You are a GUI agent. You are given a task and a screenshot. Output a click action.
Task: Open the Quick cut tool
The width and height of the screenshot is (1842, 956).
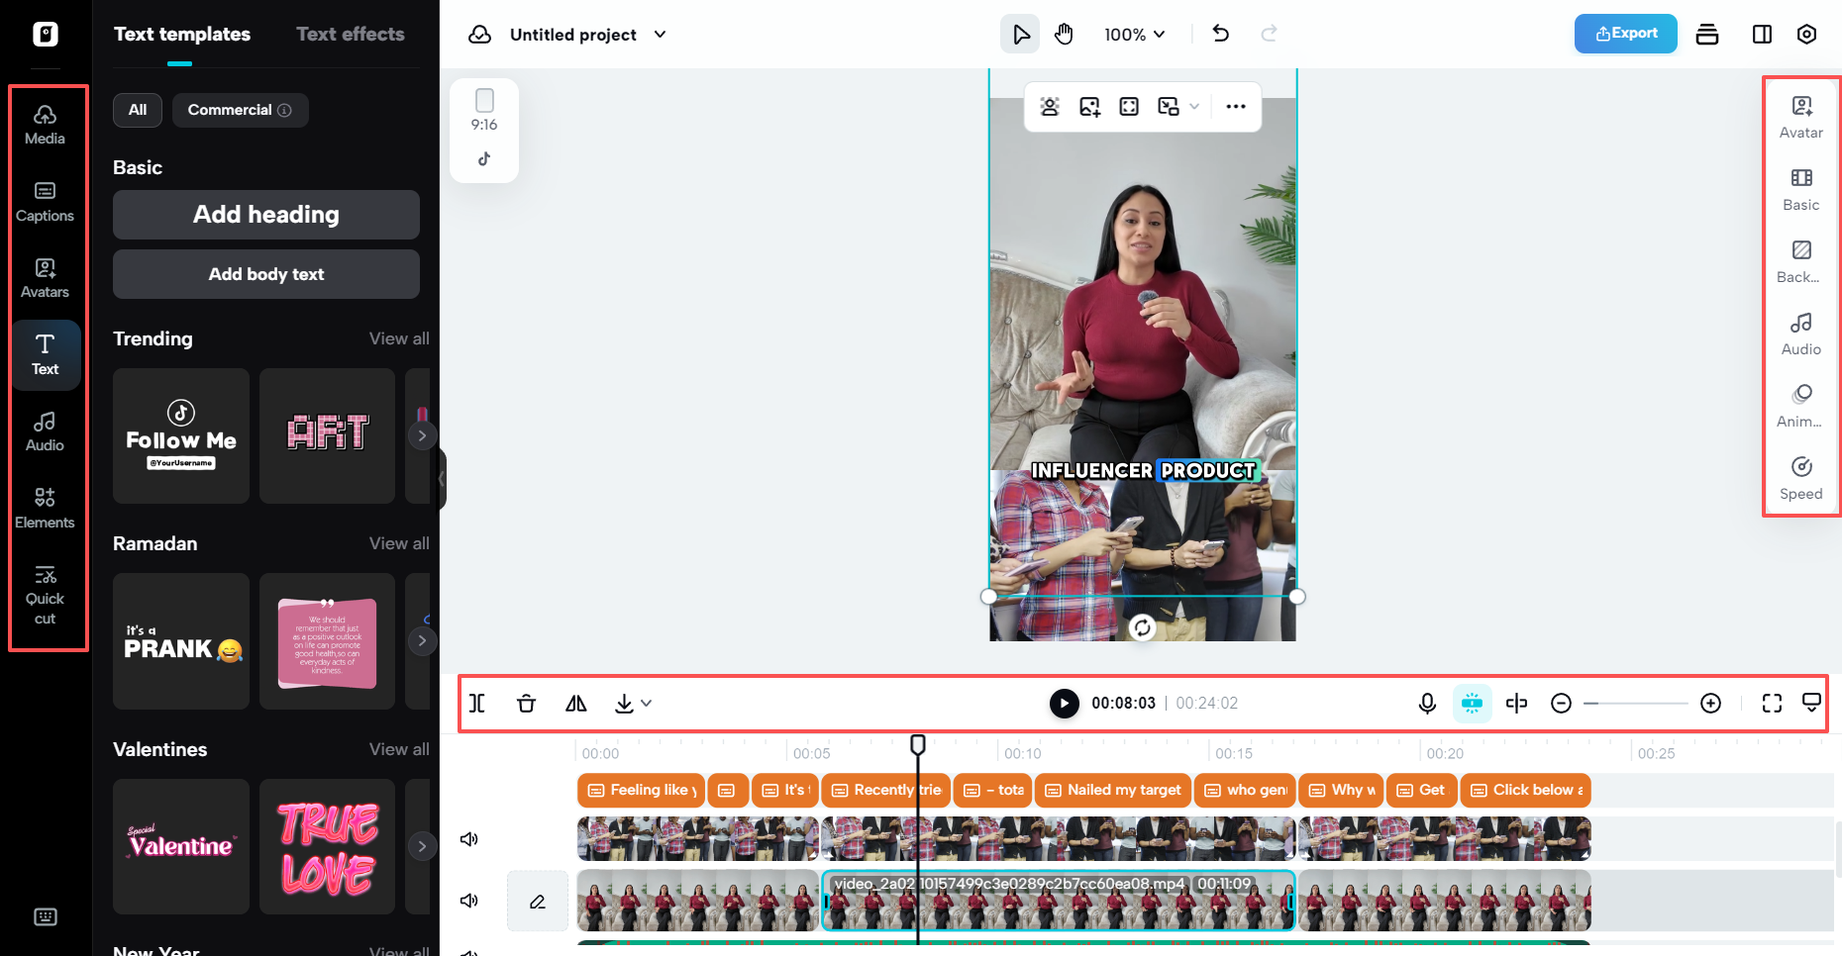[46, 594]
